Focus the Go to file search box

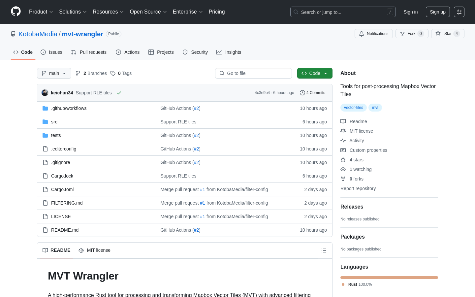click(x=253, y=73)
